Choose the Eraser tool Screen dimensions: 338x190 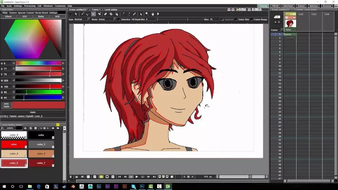(105, 14)
